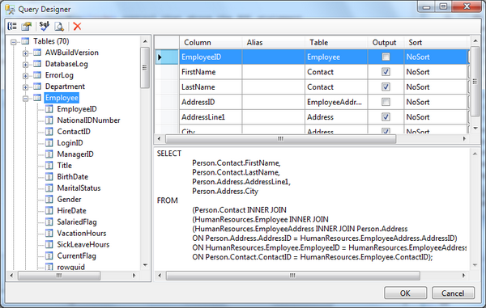Uncheck Output checkbox for LastName row

pos(386,86)
